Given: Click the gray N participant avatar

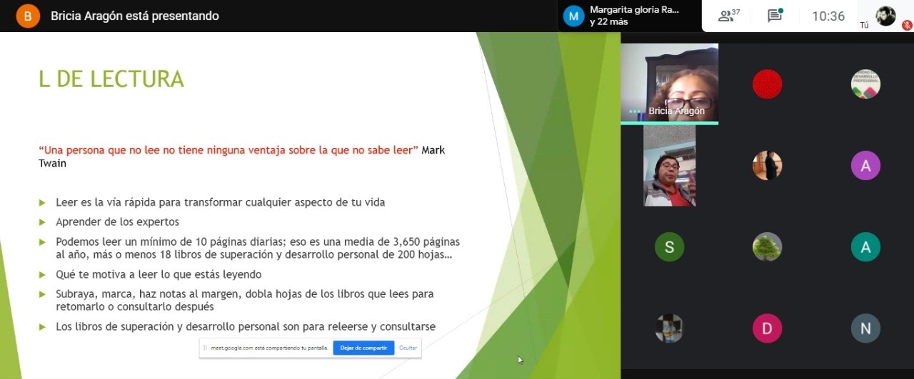Looking at the screenshot, I should click(x=865, y=328).
